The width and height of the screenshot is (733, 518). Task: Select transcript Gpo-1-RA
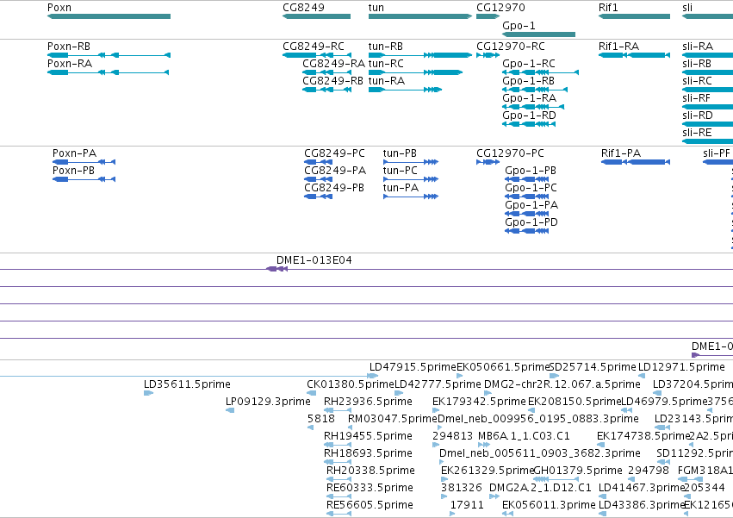tap(529, 98)
